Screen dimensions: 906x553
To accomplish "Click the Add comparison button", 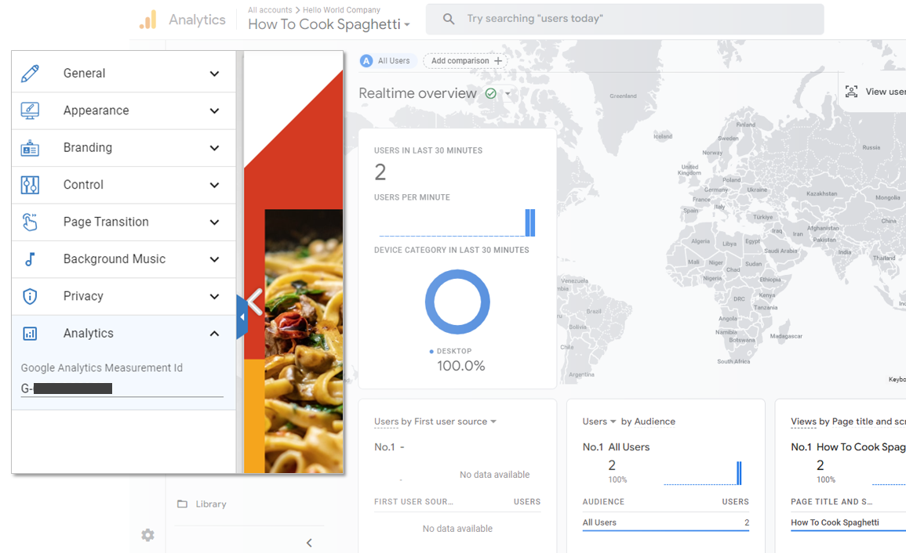I will 466,61.
